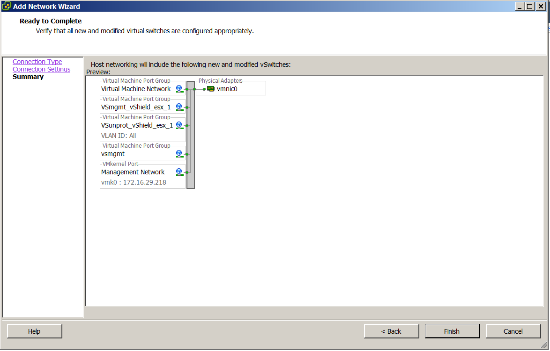This screenshot has width=550, height=351.
Task: Maximize the Add Network Wizard window
Action: click(529, 6)
